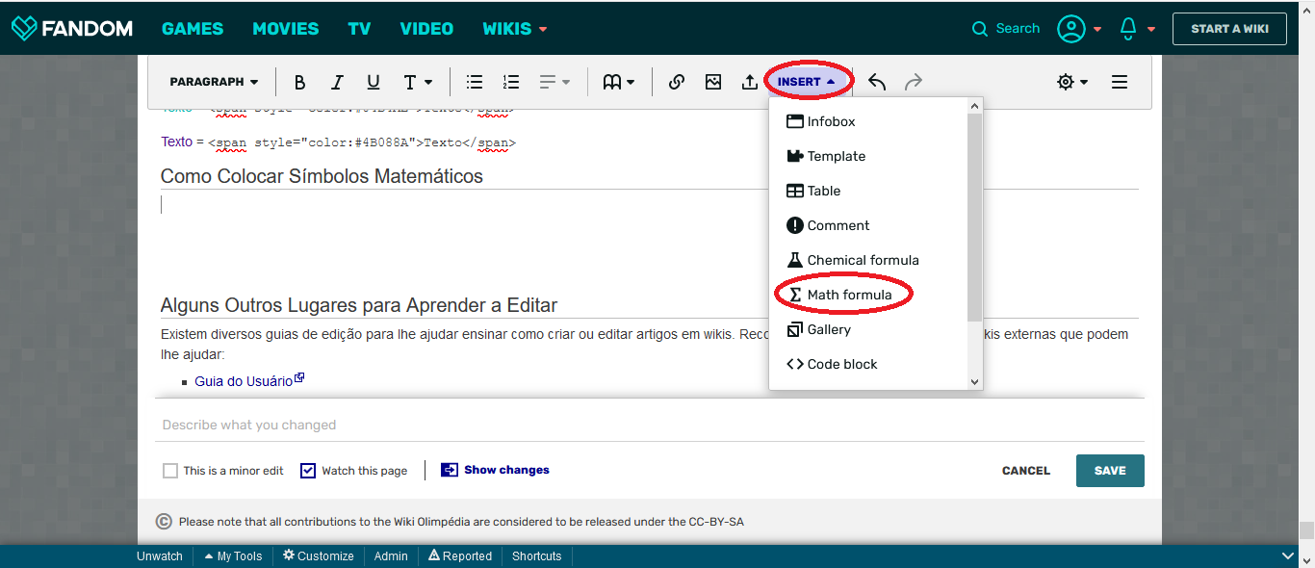
Task: Place cursor in empty Símbolos Matemáticos paragraph
Action: [650, 204]
